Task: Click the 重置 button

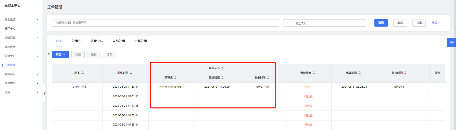Action: [400, 23]
